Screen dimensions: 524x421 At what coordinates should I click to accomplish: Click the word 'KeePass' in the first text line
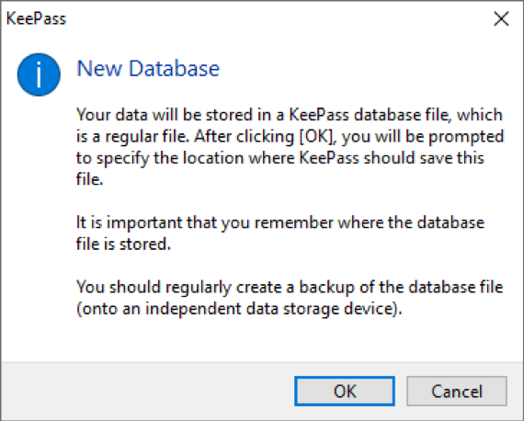(319, 115)
